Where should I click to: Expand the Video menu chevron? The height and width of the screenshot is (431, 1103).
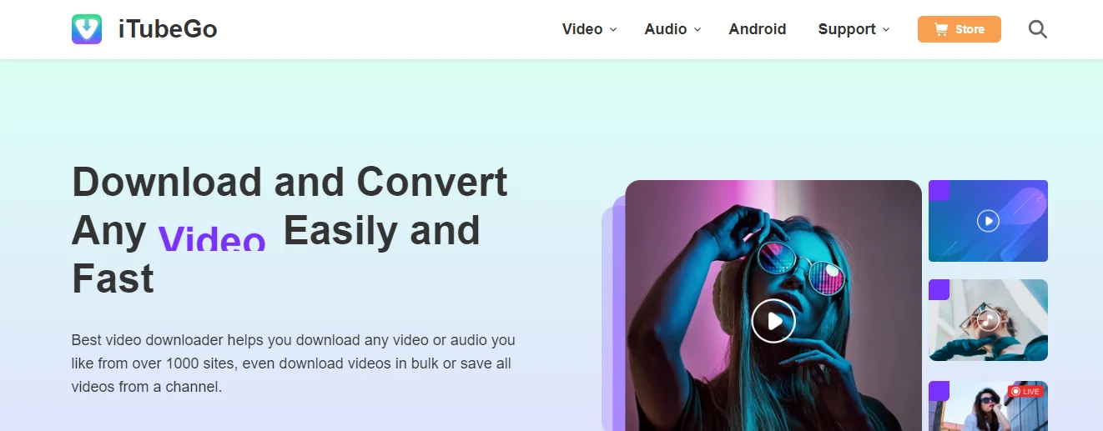tap(613, 29)
